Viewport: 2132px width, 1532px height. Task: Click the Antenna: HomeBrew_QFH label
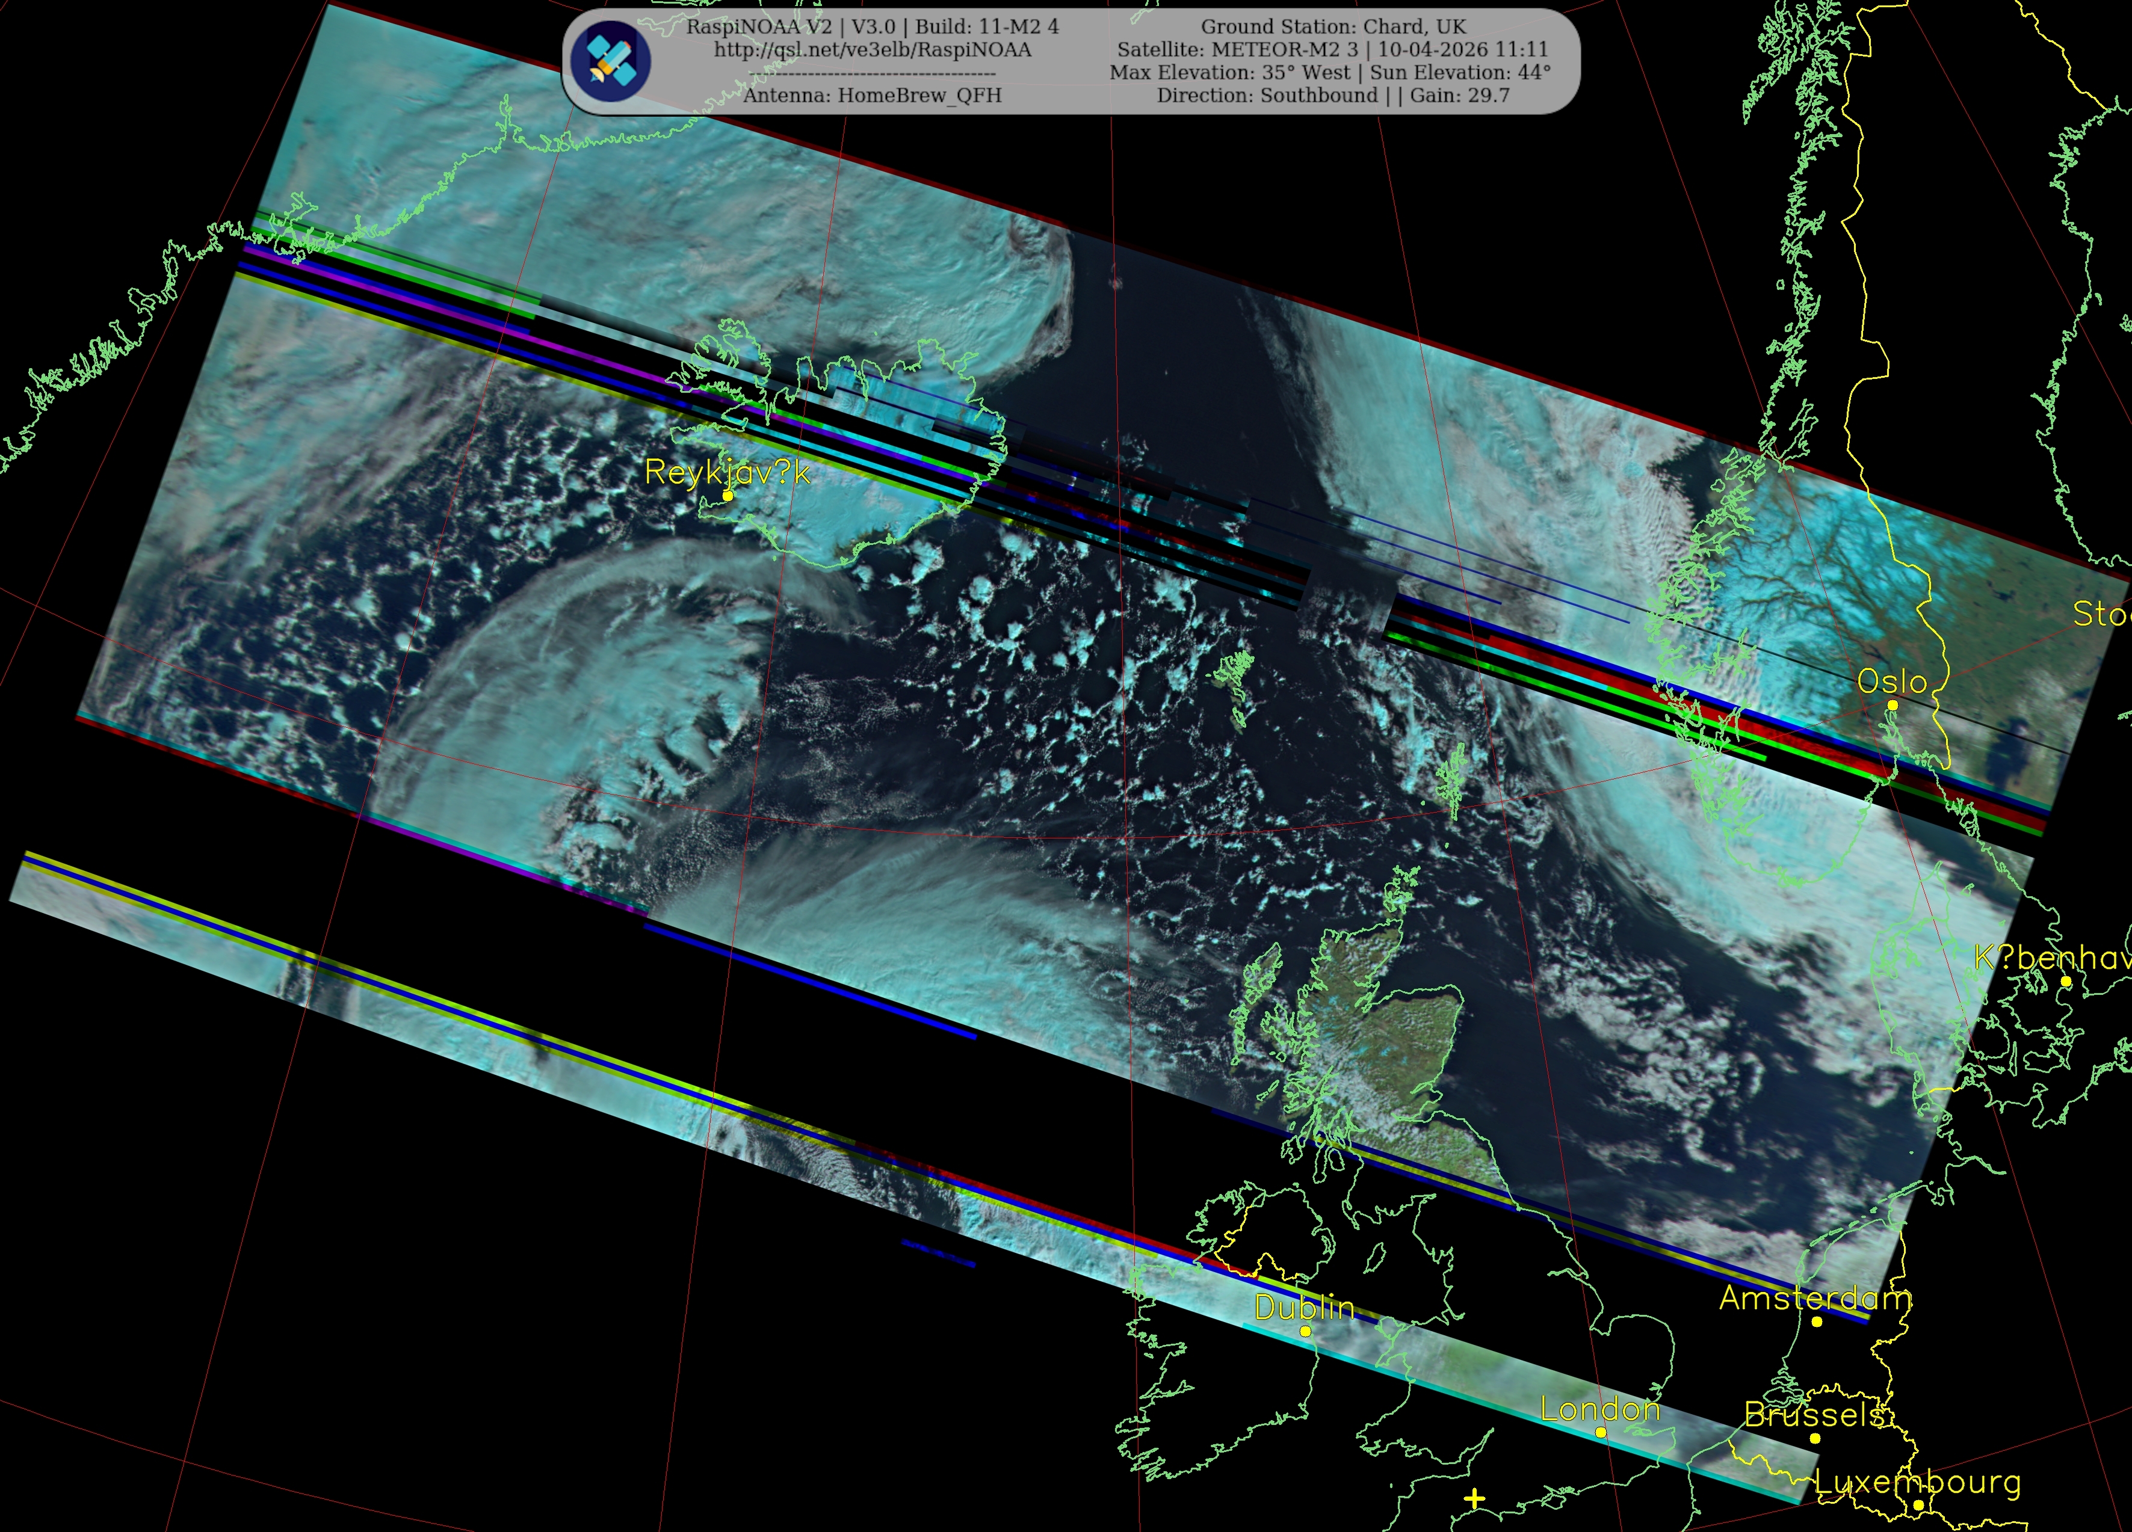tap(873, 95)
